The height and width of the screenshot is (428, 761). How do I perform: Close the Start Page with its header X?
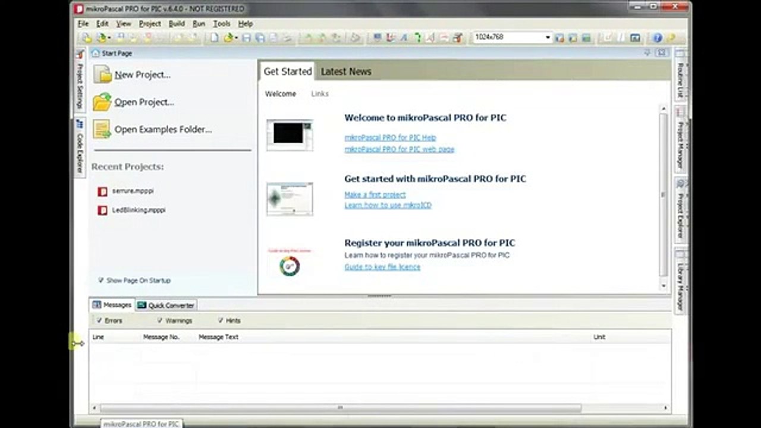tap(661, 53)
